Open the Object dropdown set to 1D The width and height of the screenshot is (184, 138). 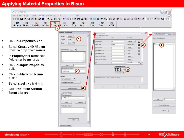coord(70,40)
